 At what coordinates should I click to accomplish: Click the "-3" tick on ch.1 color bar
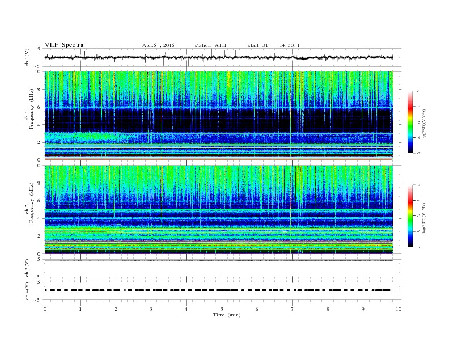point(418,91)
